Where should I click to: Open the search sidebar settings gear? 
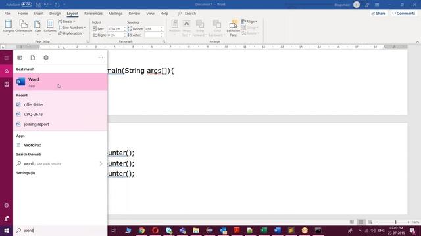click(7, 205)
